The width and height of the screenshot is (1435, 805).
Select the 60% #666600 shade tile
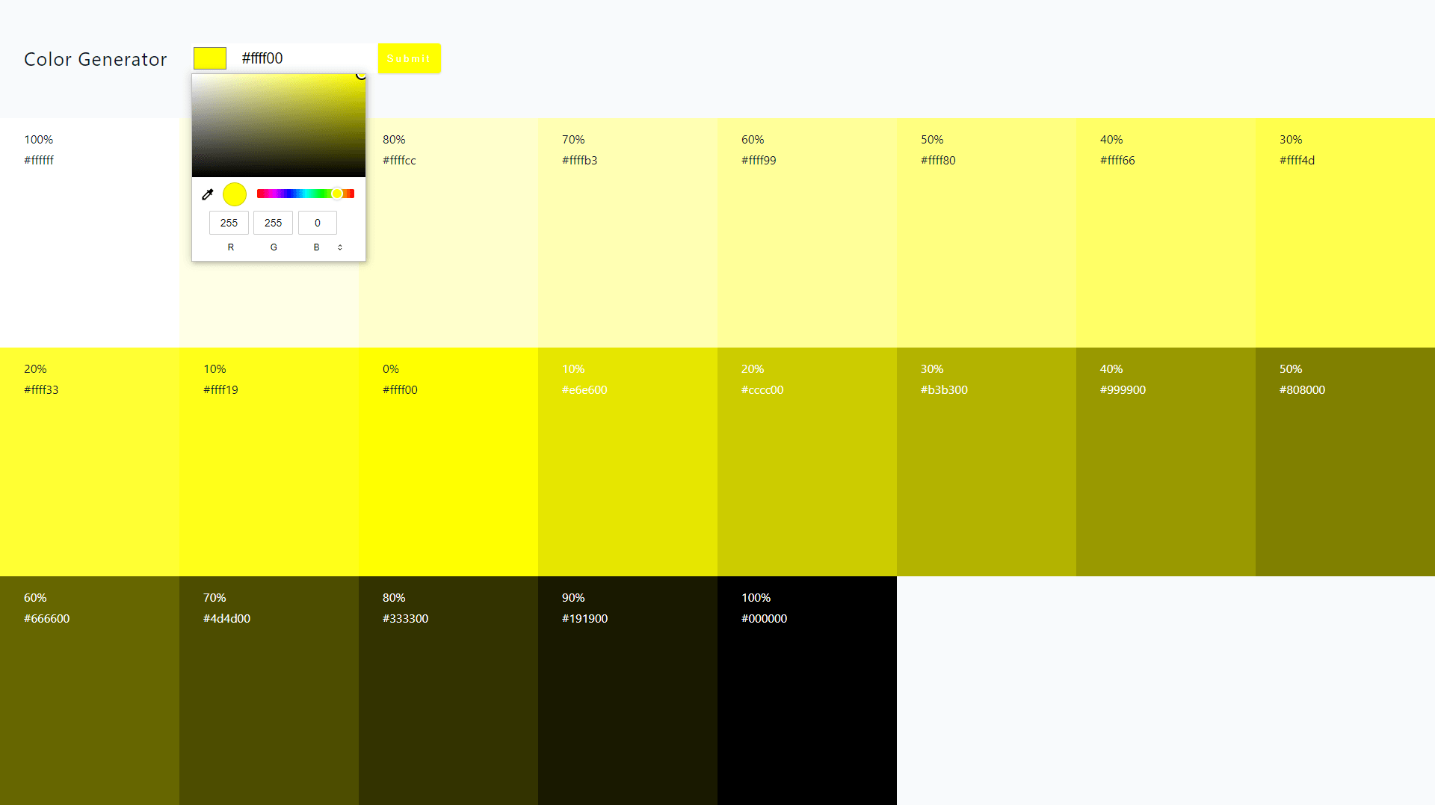click(x=90, y=691)
